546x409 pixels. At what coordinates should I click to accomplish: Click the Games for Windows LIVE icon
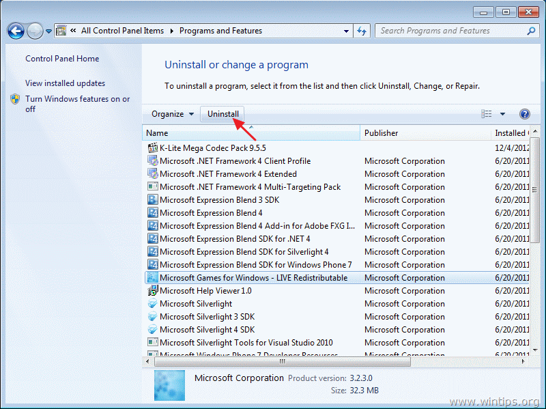(152, 278)
